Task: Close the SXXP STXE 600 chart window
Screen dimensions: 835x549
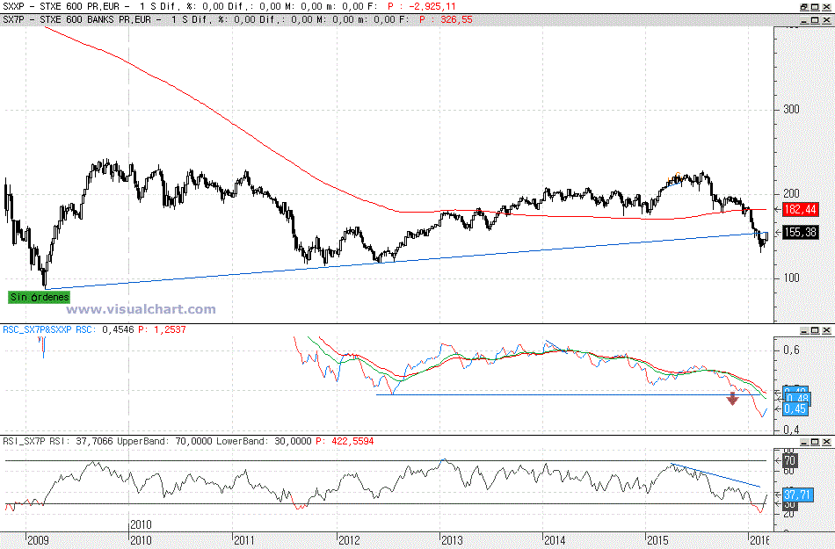Action: coord(826,7)
